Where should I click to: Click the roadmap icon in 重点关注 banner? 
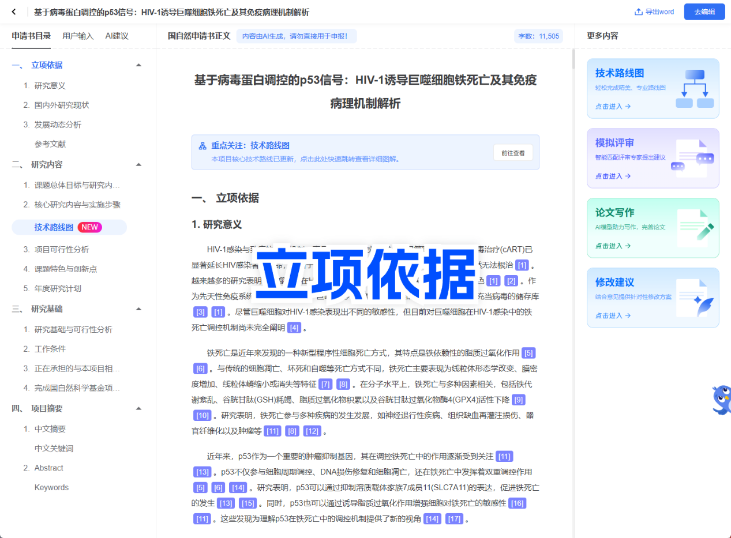(203, 146)
